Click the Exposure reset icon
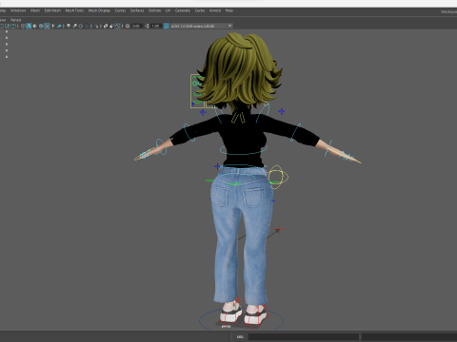Viewport: 457px width, 342px height. tap(128, 26)
